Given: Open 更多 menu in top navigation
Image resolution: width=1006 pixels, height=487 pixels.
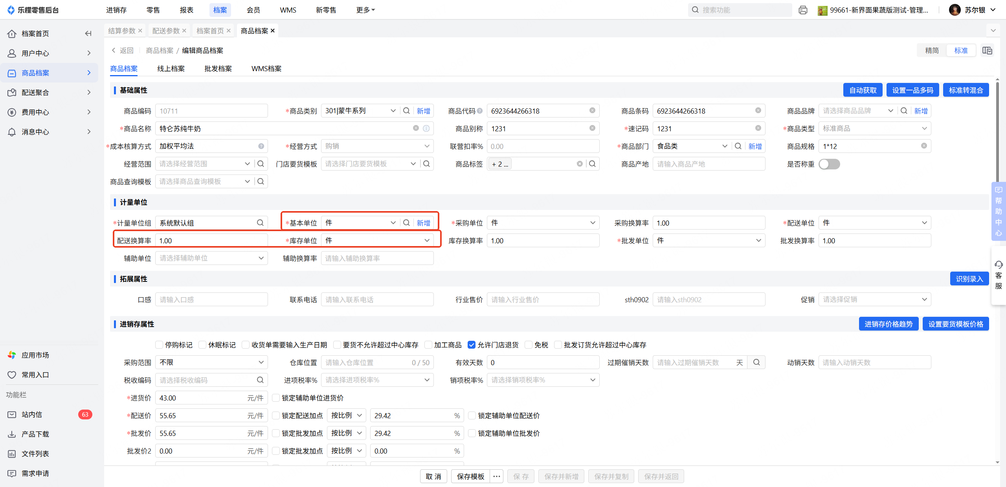Looking at the screenshot, I should coord(365,10).
